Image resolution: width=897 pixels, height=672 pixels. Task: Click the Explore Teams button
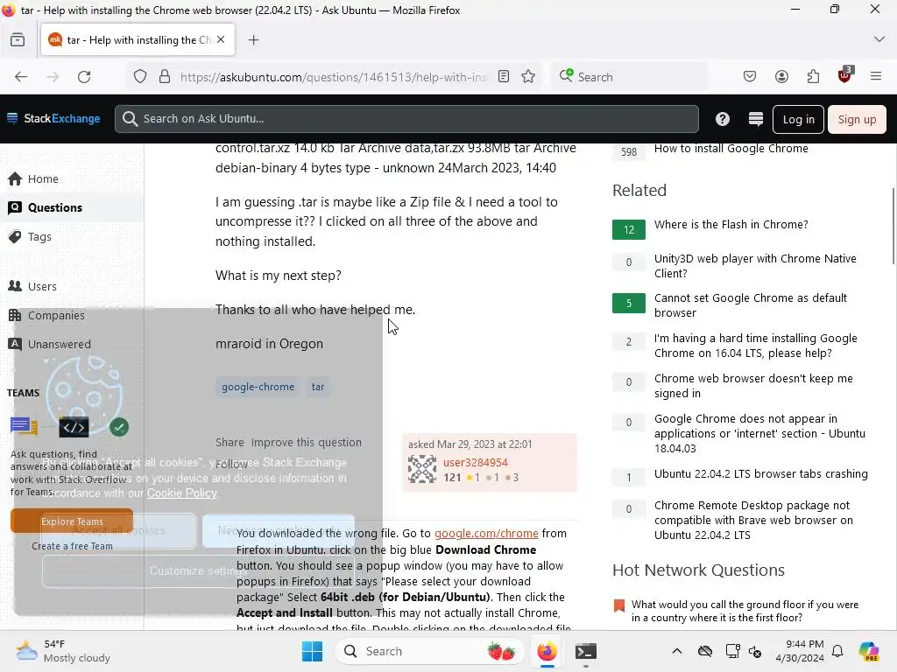coord(72,521)
